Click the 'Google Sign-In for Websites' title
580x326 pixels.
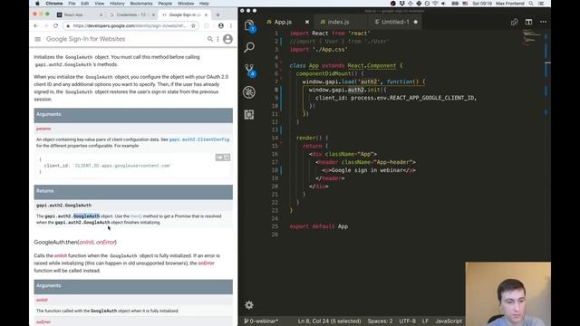point(85,39)
